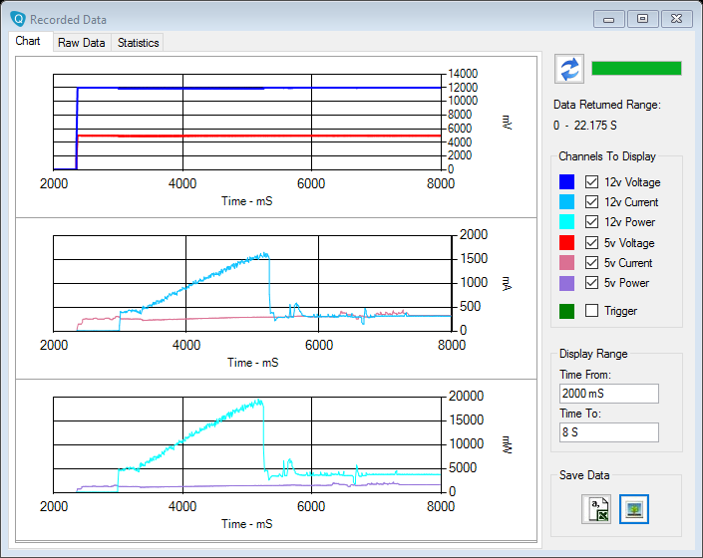703x558 pixels.
Task: Uncheck the 5v Power channel
Action: tap(592, 283)
